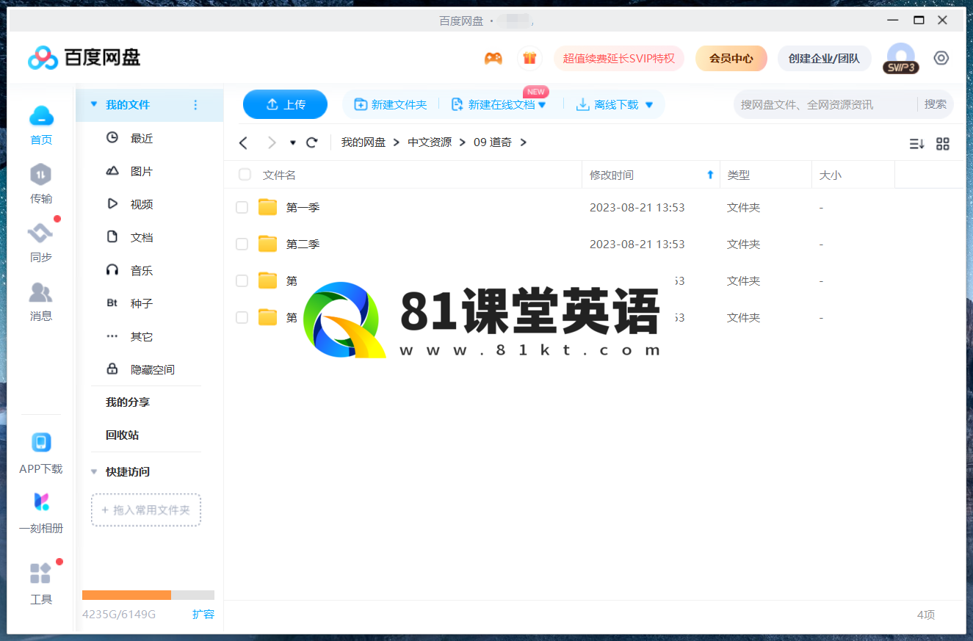Click 新建文件夹 button
This screenshot has height=641, width=973.
click(x=391, y=105)
